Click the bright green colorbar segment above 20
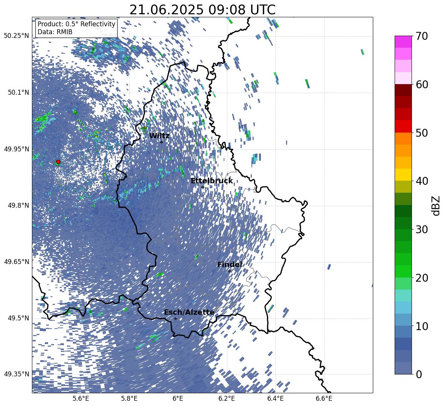The height and width of the screenshot is (406, 445). (403, 271)
